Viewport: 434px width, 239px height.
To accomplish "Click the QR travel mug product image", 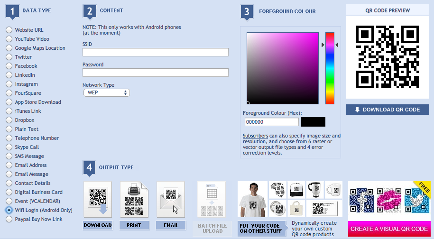I will coord(314,190).
